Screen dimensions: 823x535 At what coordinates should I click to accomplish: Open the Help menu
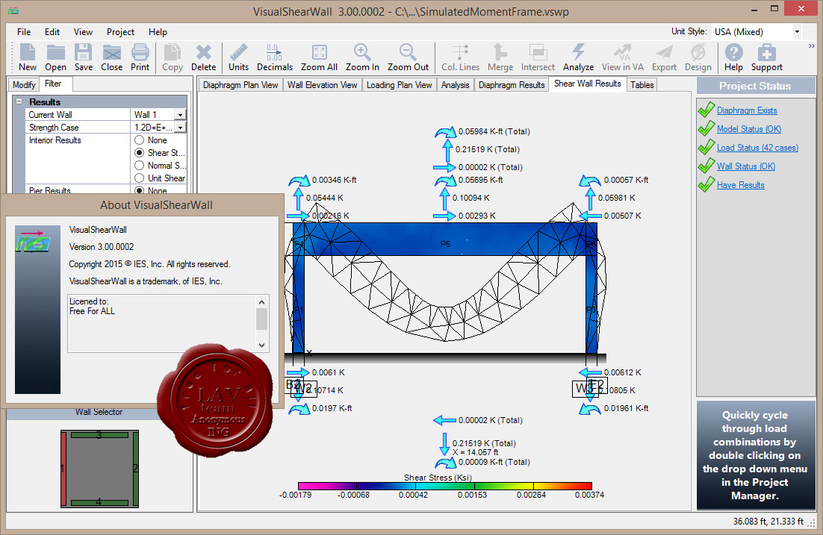[158, 32]
